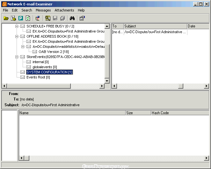211x169 pixels.
Task: Open the Search menu
Action: click(x=27, y=10)
